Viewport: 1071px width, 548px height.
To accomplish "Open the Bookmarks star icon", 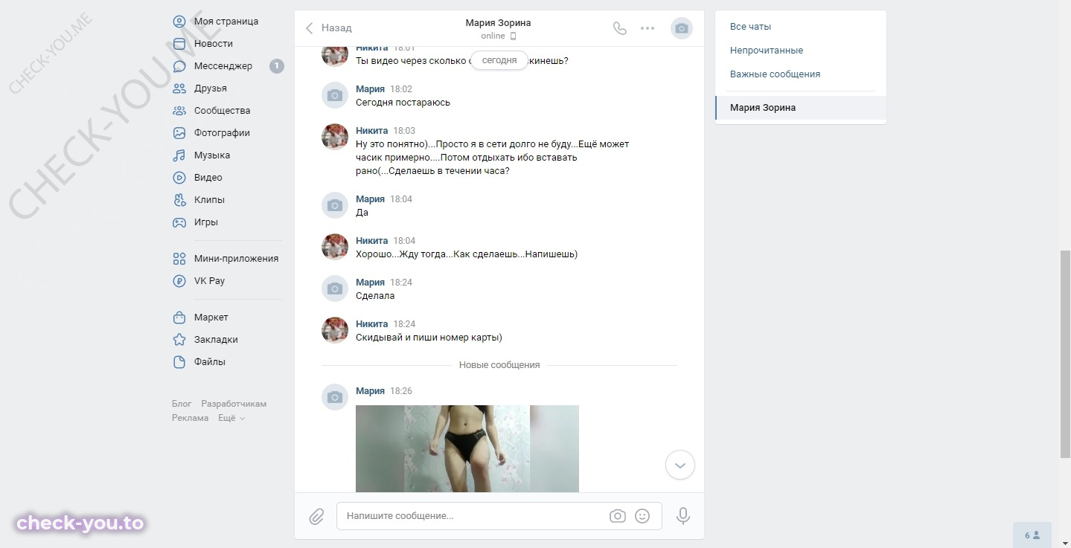I will tap(179, 340).
